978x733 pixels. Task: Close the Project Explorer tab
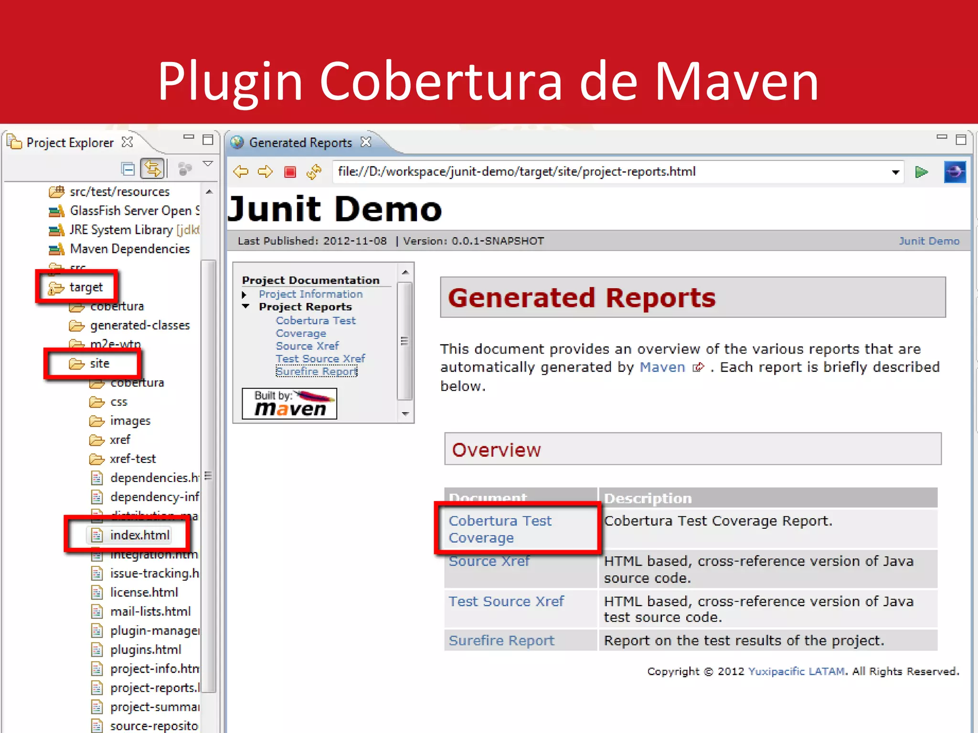(127, 142)
